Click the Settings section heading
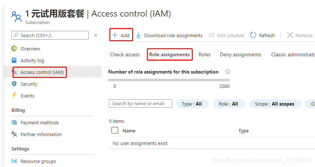The width and height of the screenshot is (315, 167). click(x=20, y=149)
